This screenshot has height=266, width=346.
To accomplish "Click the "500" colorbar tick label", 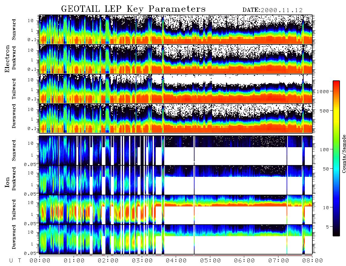I will [324, 111].
